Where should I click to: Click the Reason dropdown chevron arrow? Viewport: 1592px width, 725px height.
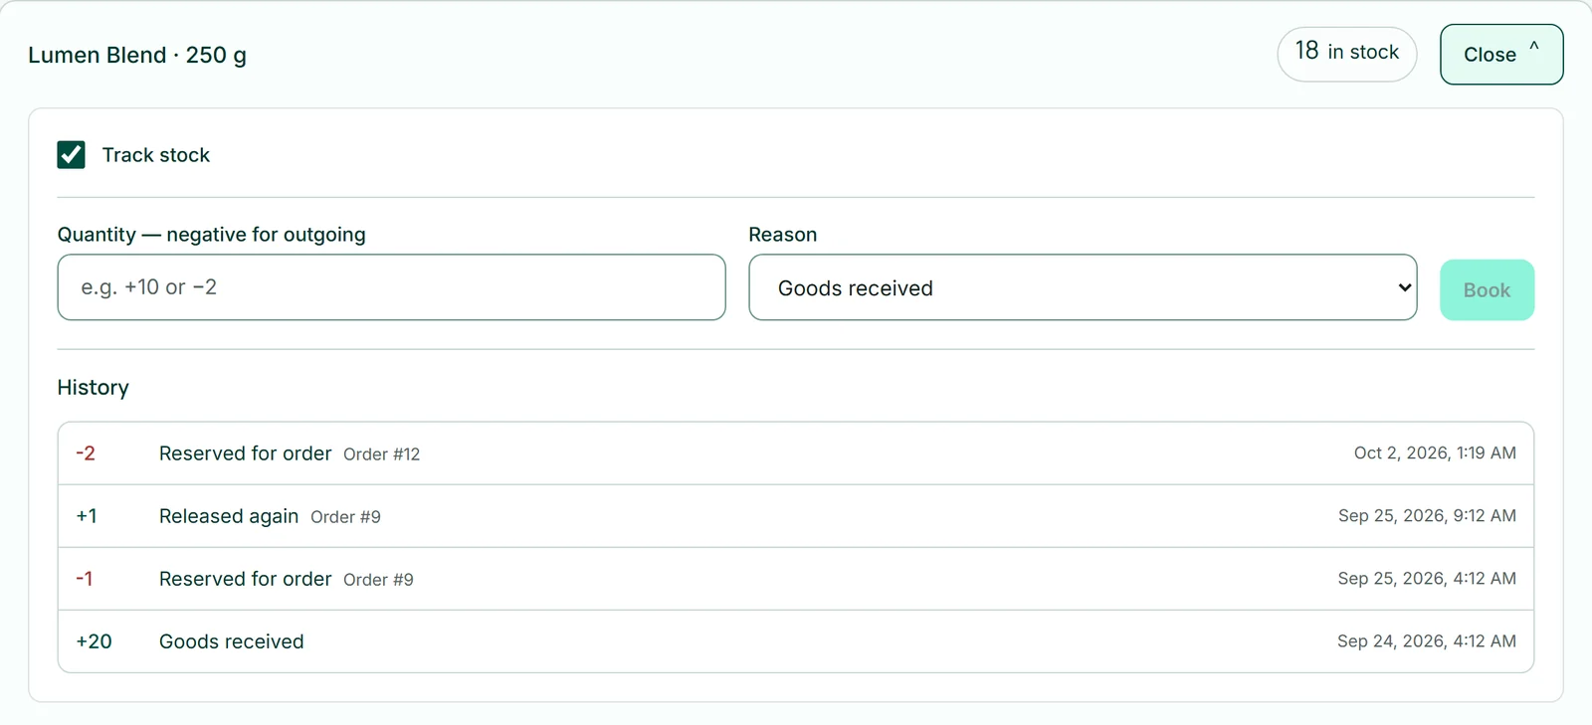(1404, 287)
